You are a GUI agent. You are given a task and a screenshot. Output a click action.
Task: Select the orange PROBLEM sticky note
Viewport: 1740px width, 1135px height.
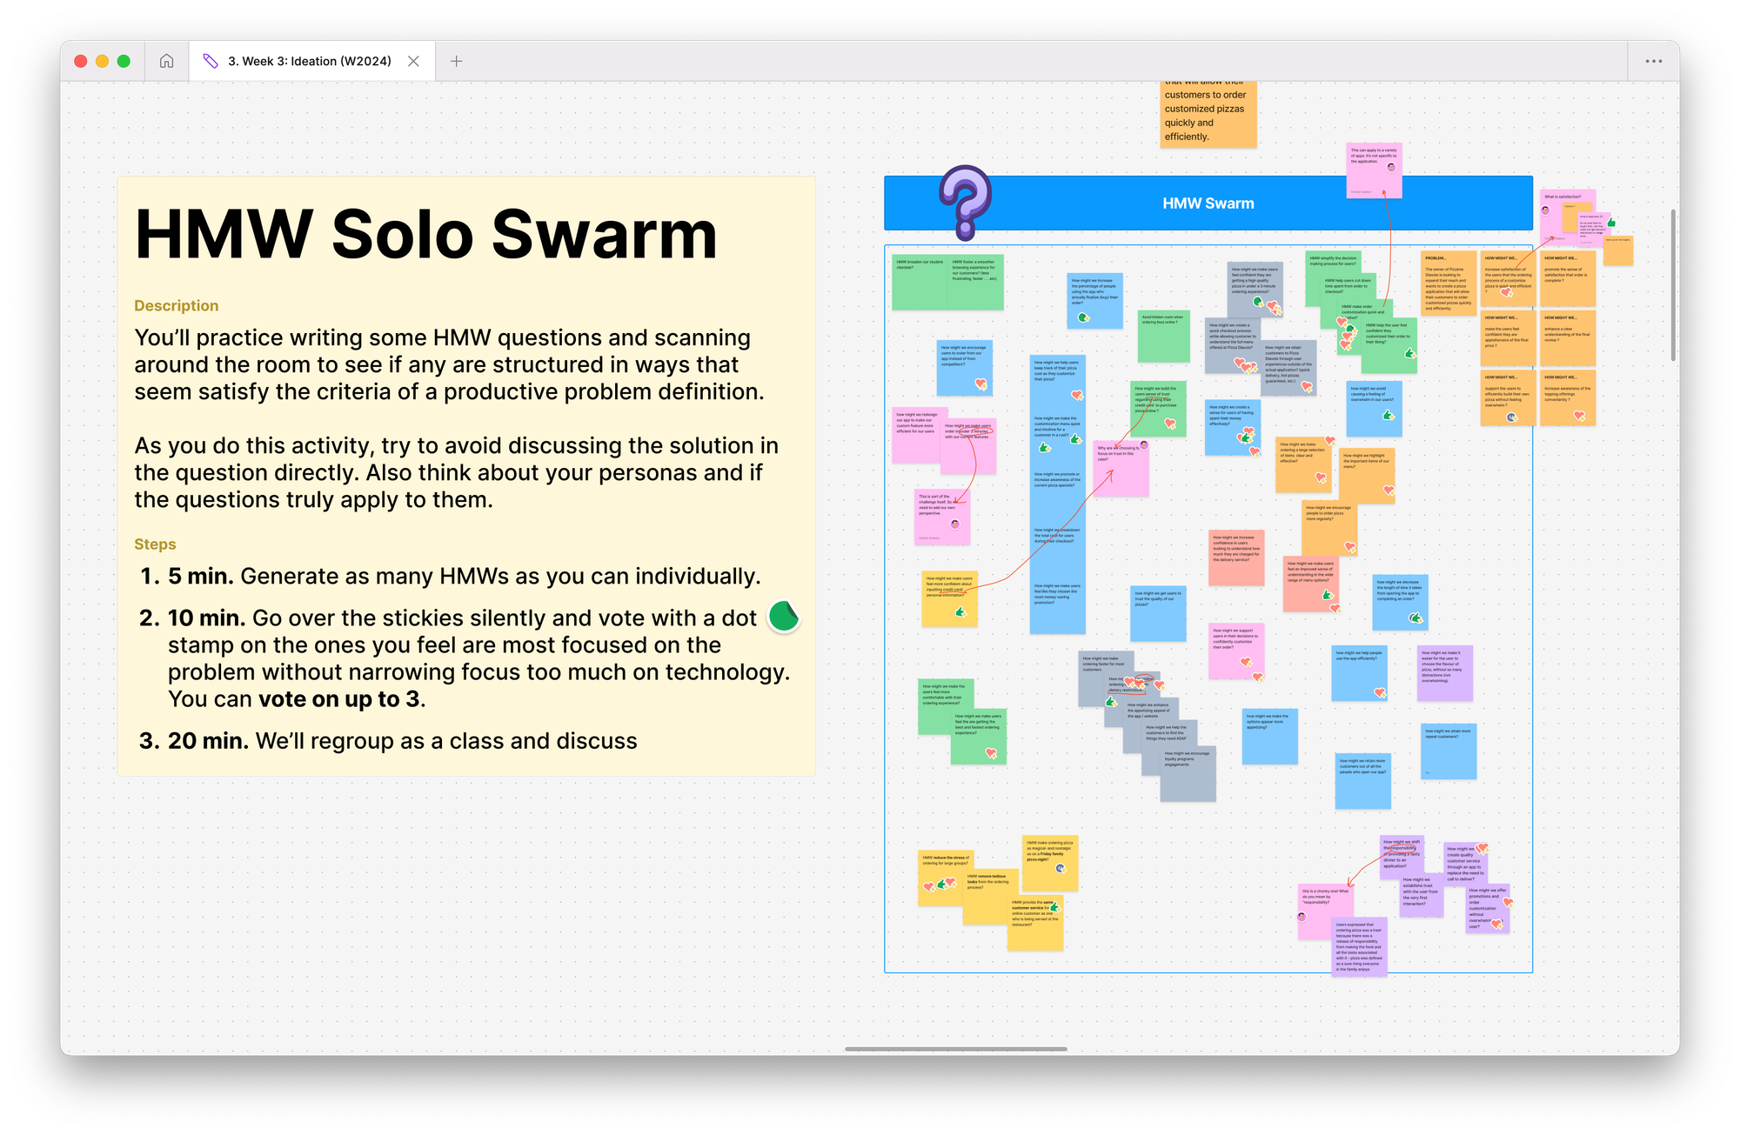[x=1448, y=283]
